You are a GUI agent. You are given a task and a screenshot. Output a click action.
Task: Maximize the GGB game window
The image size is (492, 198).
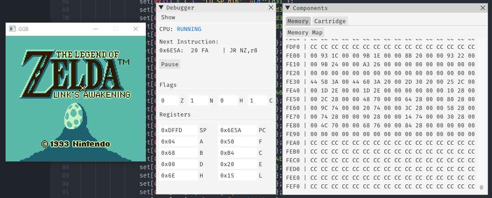pos(116,29)
